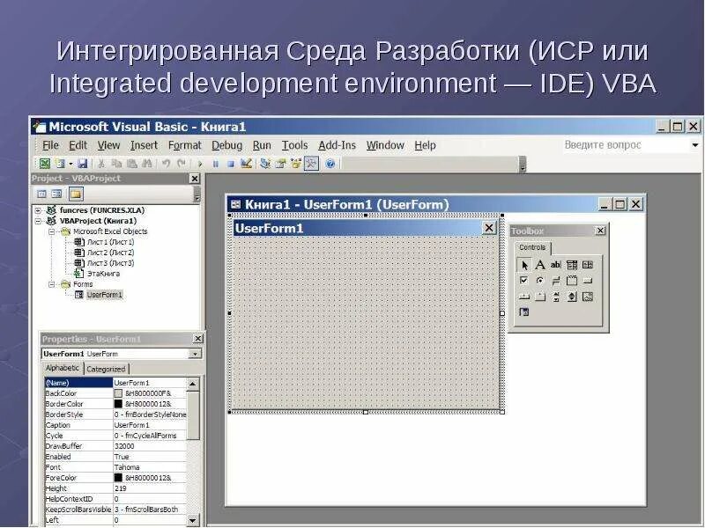Click the Properties list scroll-down arrow
The height and width of the screenshot is (528, 705).
click(x=192, y=521)
